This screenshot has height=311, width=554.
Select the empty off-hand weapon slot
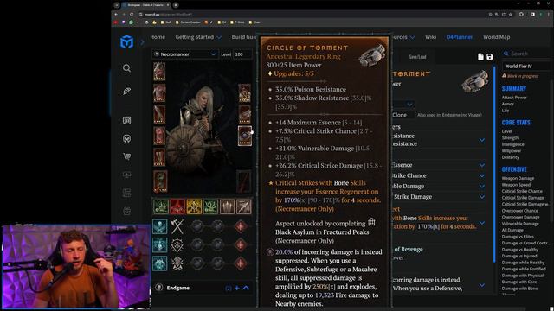click(x=244, y=181)
